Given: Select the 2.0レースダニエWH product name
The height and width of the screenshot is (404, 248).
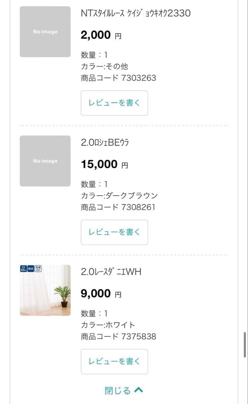Looking at the screenshot, I should coord(111,272).
